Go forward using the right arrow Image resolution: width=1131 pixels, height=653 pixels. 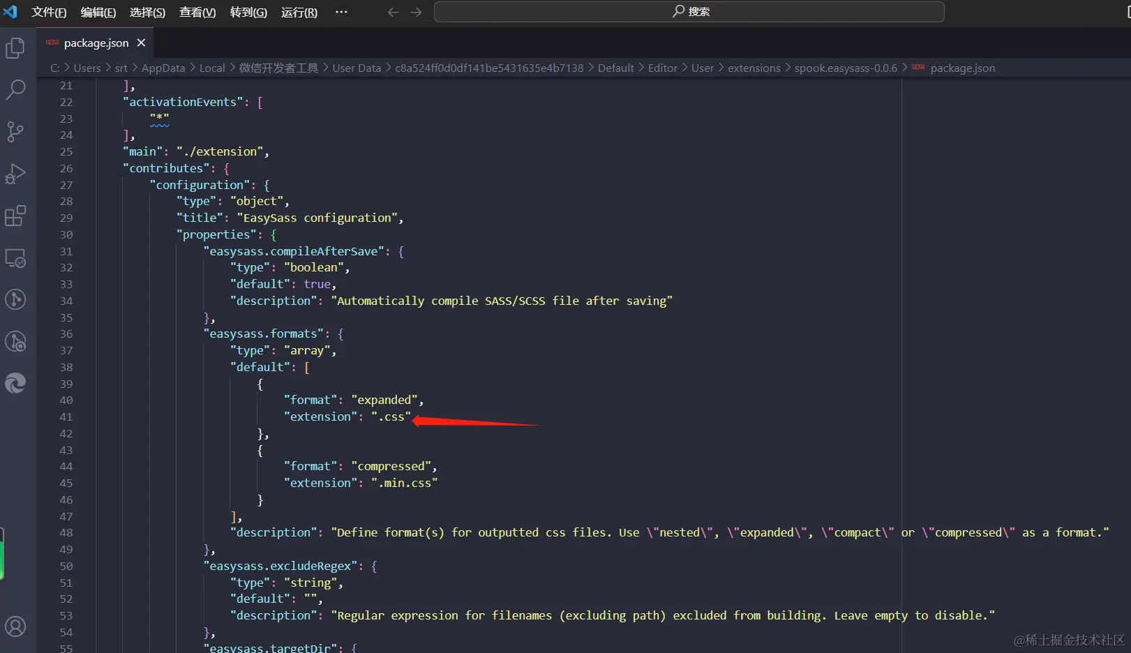coord(417,12)
